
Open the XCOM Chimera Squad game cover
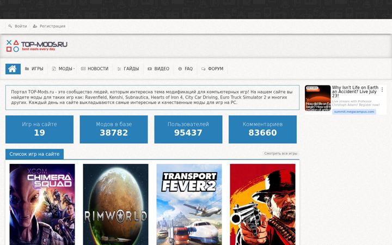(x=42, y=205)
